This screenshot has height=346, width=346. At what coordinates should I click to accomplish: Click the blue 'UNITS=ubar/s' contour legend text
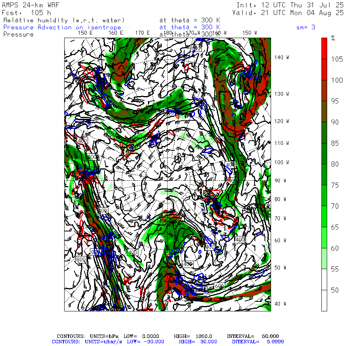point(103,342)
